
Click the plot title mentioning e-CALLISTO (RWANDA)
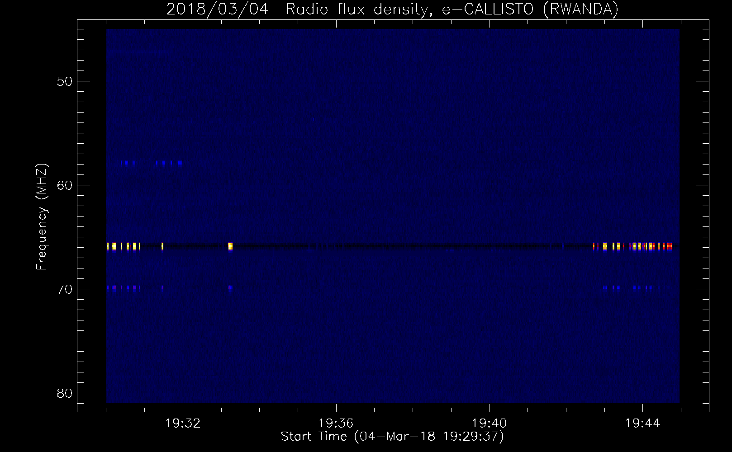pos(392,9)
